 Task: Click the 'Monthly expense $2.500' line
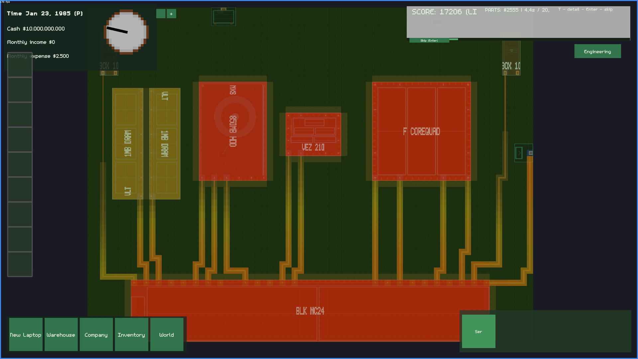click(x=38, y=56)
